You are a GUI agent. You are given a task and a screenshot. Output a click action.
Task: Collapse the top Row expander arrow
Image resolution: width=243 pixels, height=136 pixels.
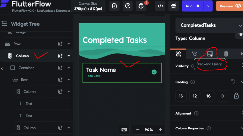tap(69, 44)
